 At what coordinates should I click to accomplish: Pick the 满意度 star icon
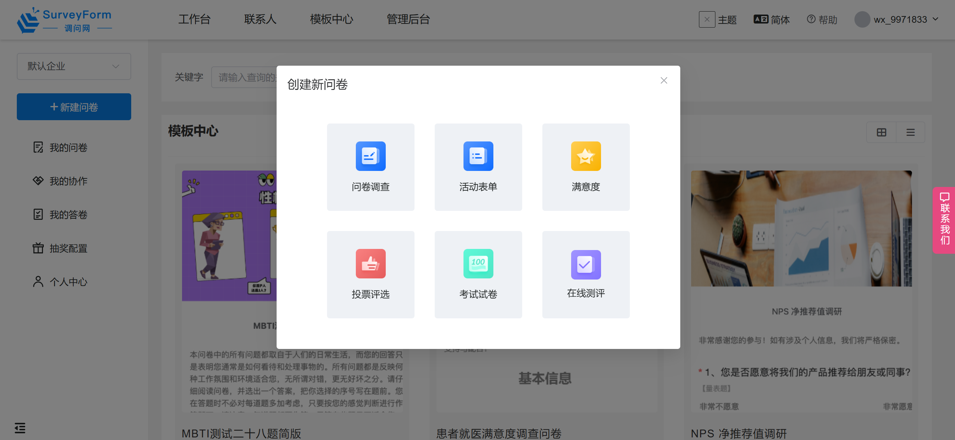pyautogui.click(x=586, y=156)
